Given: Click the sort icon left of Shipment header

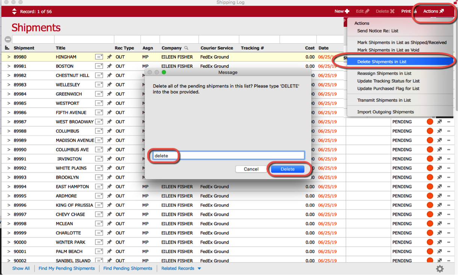Looking at the screenshot, I should 7,48.
